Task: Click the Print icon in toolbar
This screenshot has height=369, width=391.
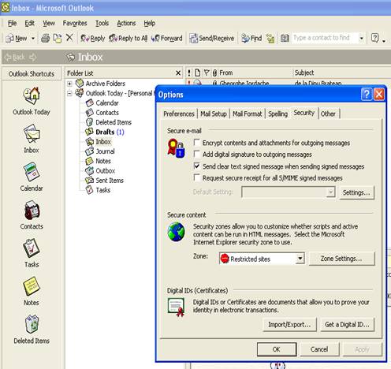Action: point(45,39)
